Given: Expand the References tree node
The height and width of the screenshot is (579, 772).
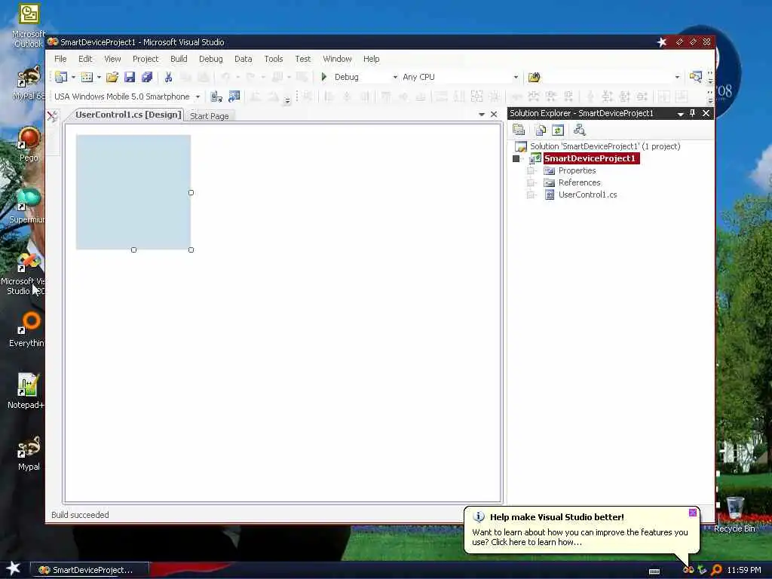Looking at the screenshot, I should pos(531,182).
